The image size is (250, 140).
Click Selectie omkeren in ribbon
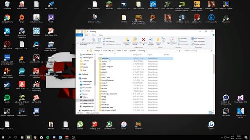198,44
